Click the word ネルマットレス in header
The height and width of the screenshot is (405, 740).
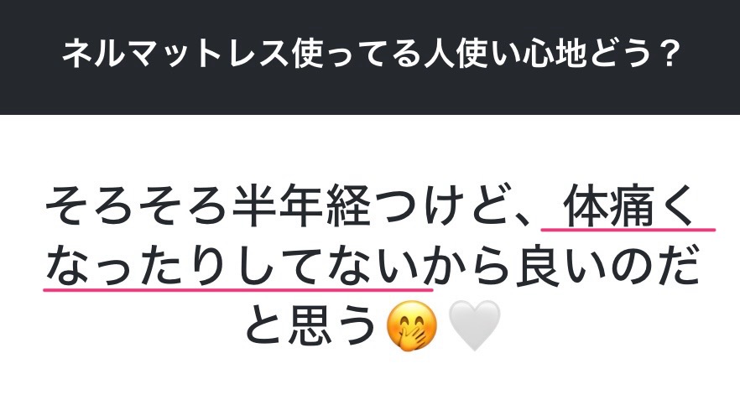177,54
